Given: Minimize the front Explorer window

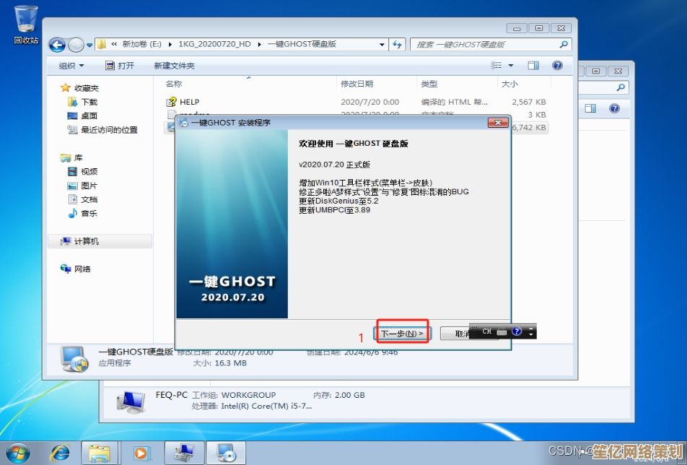Looking at the screenshot, I should [517, 28].
